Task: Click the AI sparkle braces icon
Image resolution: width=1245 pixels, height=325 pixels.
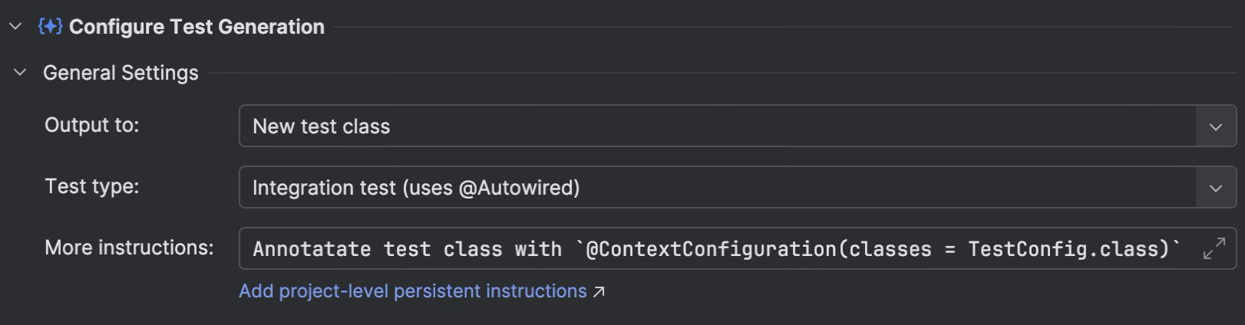Action: coord(50,27)
